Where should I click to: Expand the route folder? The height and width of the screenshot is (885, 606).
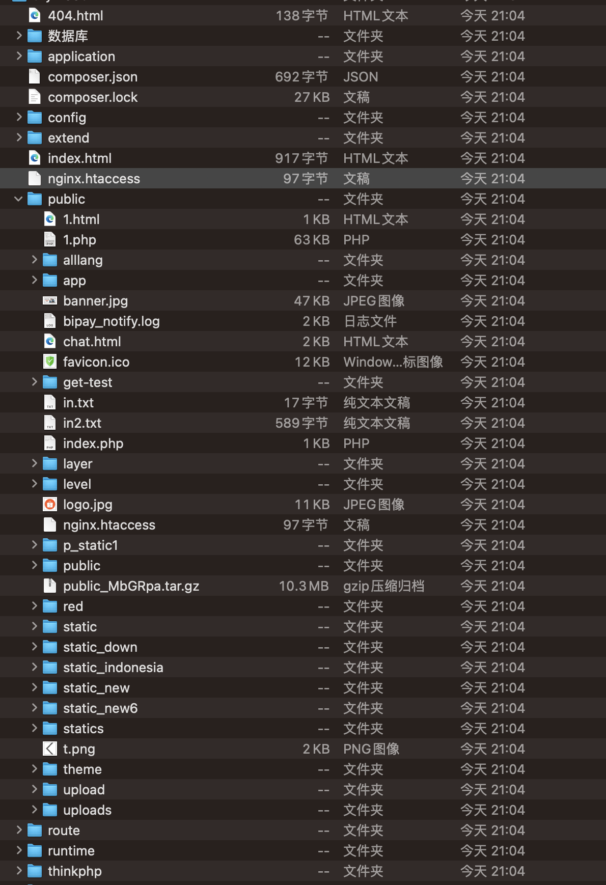point(19,830)
